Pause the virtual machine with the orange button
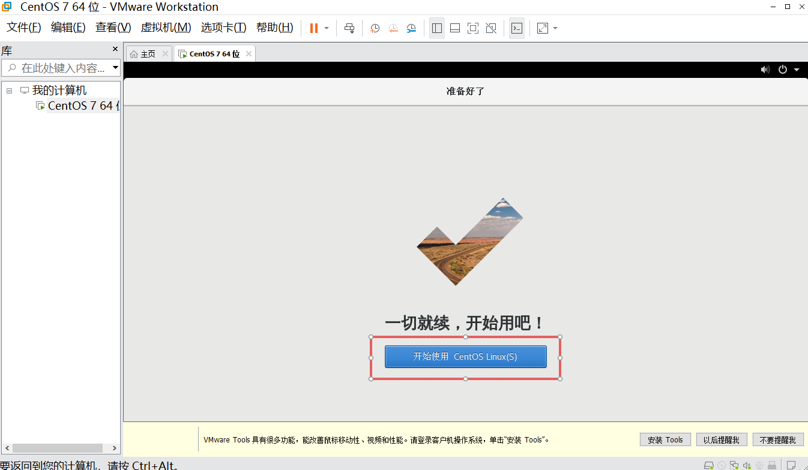 (313, 28)
